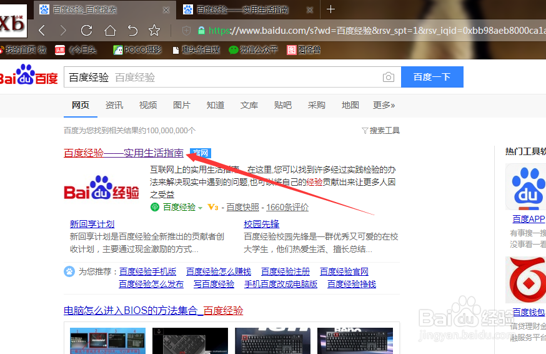Open the browser home page icon

pyautogui.click(x=110, y=31)
